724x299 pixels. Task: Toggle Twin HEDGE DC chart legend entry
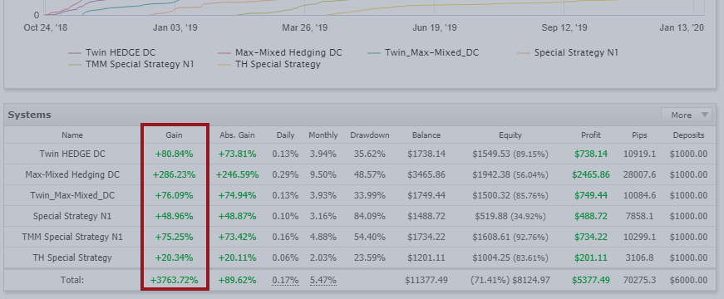pos(113,52)
